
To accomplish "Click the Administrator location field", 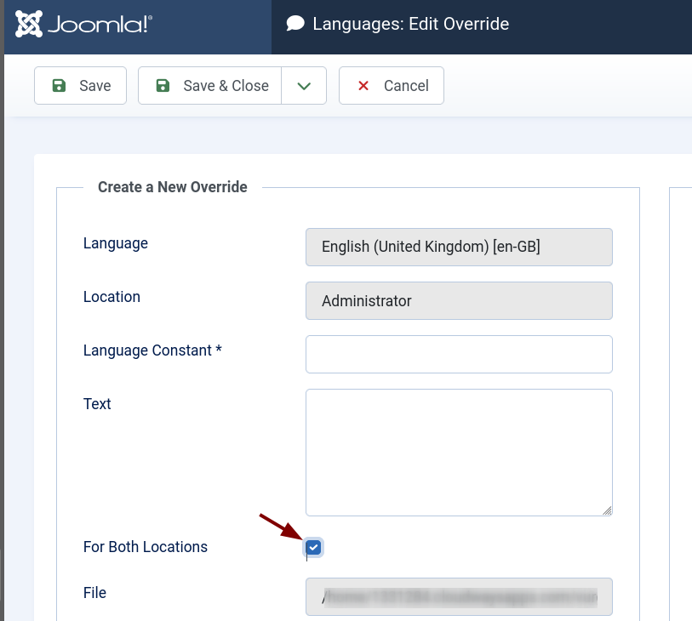I will click(459, 300).
